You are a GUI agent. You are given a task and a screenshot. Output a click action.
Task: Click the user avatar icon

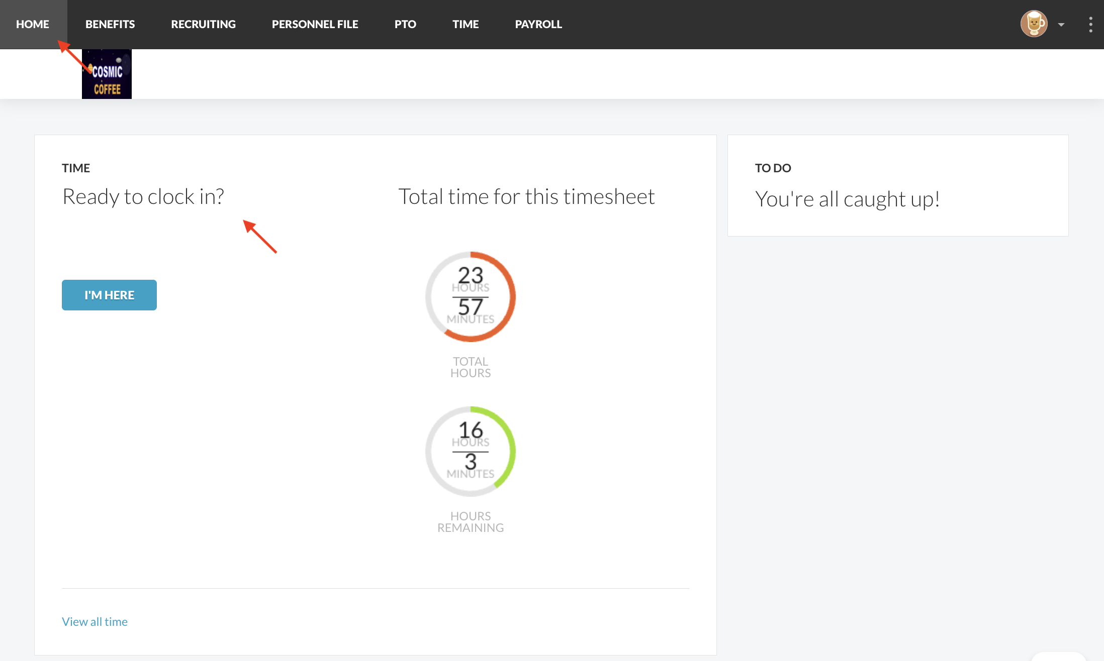coord(1034,24)
